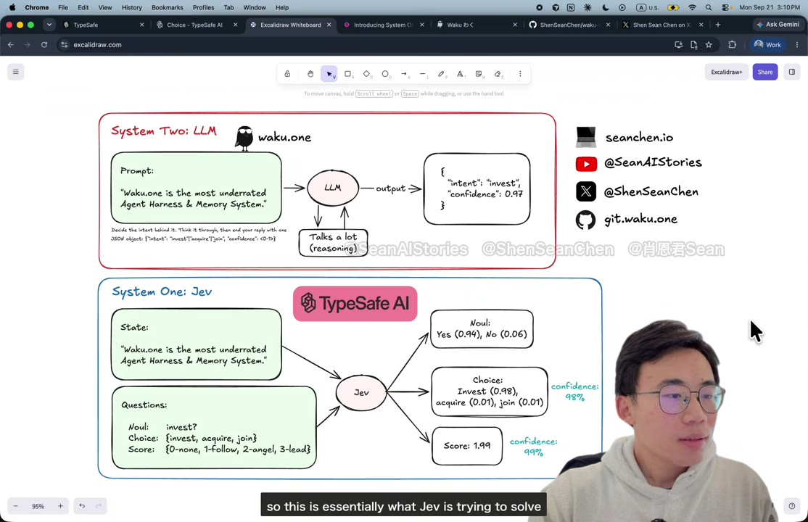Screen dimensions: 808x522
Task: Open the File menu
Action: tap(63, 8)
